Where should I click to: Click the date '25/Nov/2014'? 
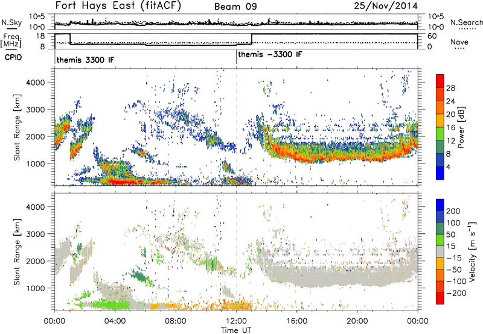pyautogui.click(x=386, y=6)
